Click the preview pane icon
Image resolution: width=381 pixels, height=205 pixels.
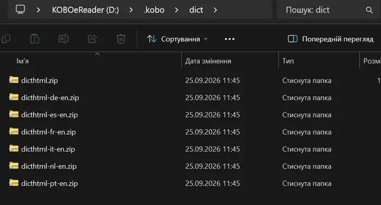(x=293, y=39)
